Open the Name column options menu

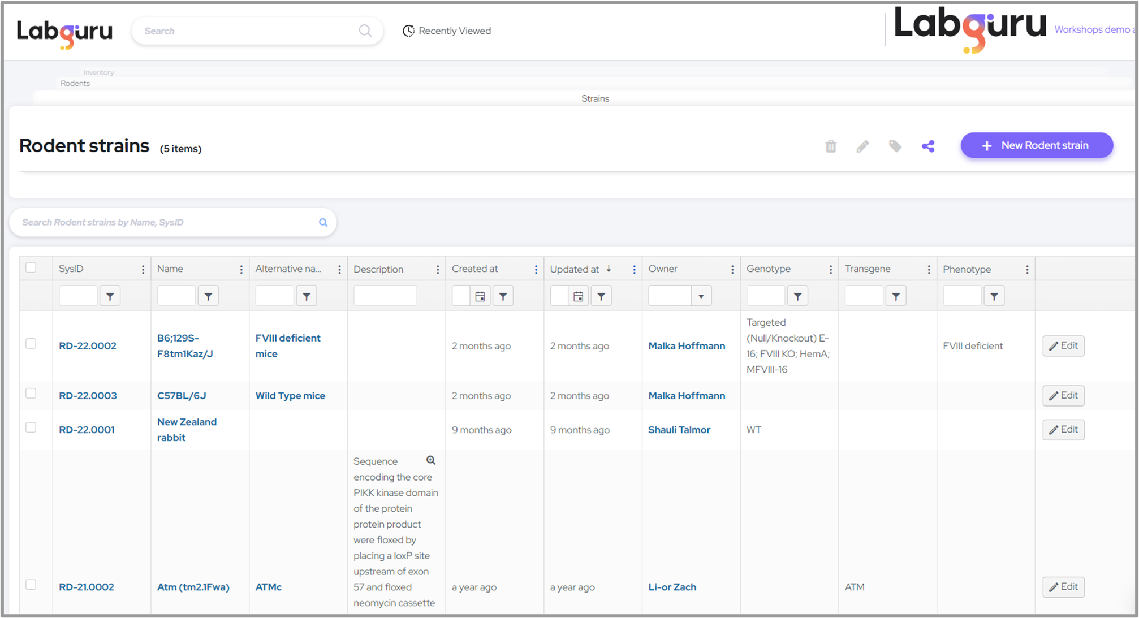241,270
